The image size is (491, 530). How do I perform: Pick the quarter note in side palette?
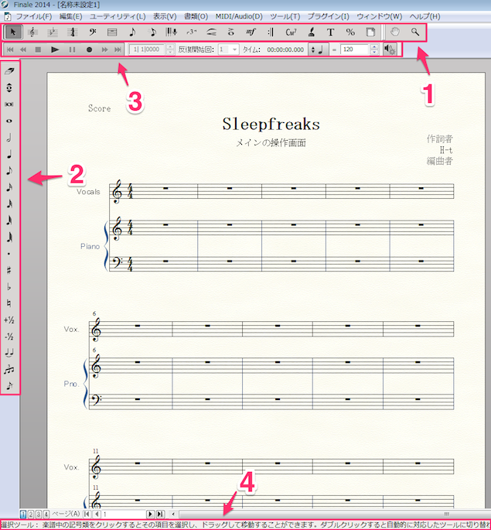point(9,154)
